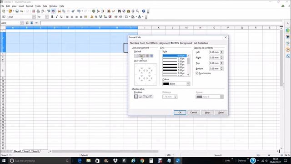This screenshot has height=164, width=291.
Task: Run the Spelling check icon
Action: click(49, 11)
